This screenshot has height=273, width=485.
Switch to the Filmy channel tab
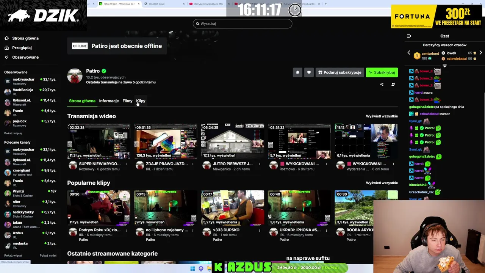127,101
